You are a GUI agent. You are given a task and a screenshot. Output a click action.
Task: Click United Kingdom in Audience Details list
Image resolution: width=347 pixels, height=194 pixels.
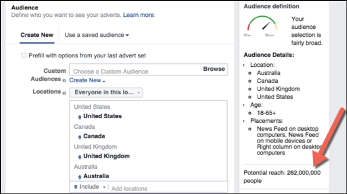[278, 89]
